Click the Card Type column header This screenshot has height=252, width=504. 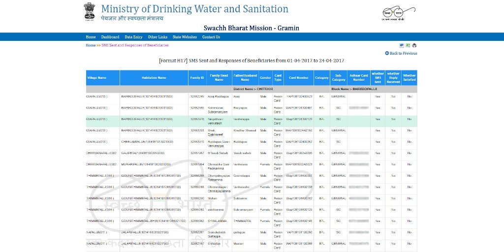click(x=278, y=78)
